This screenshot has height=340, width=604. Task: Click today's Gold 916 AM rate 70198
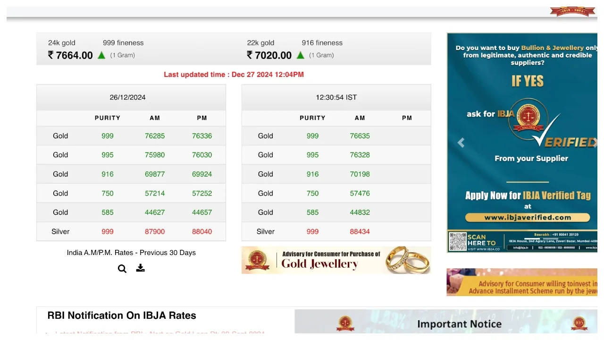pyautogui.click(x=360, y=174)
